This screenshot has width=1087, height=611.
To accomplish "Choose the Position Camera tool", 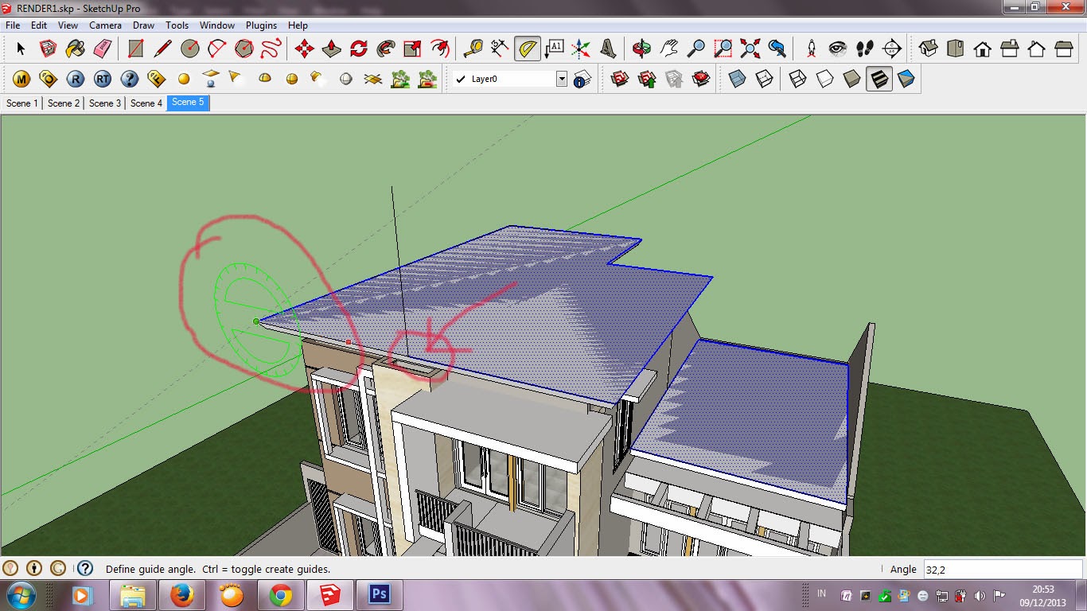I will [x=811, y=49].
